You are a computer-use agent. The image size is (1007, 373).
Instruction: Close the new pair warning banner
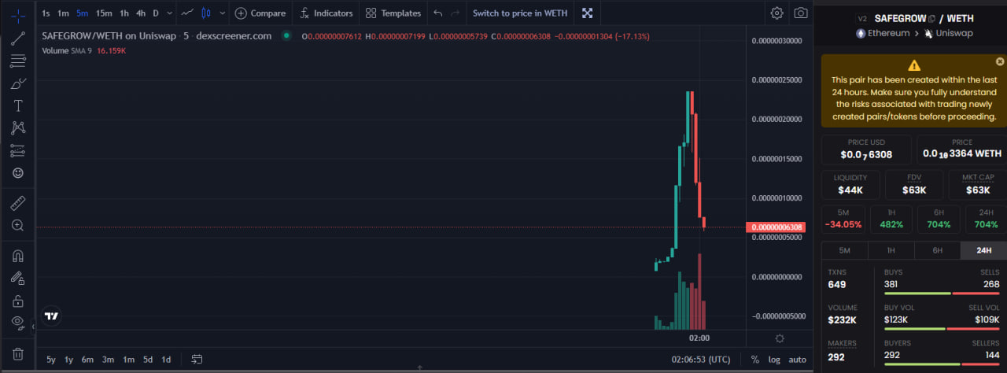click(x=1000, y=61)
